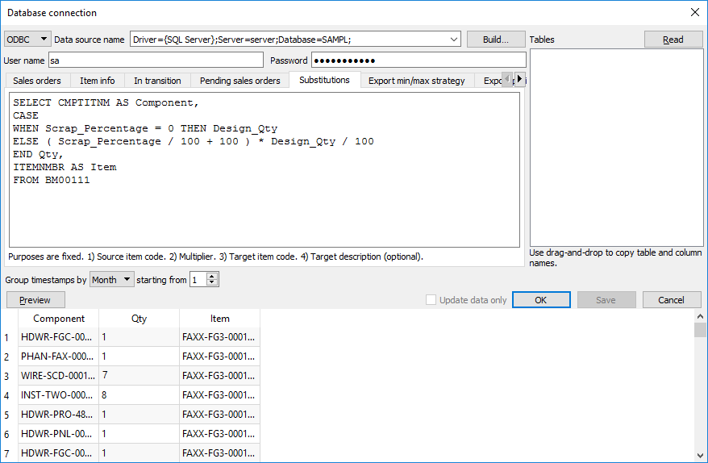
Task: Switch to the Sales orders tab
Action: click(x=37, y=81)
